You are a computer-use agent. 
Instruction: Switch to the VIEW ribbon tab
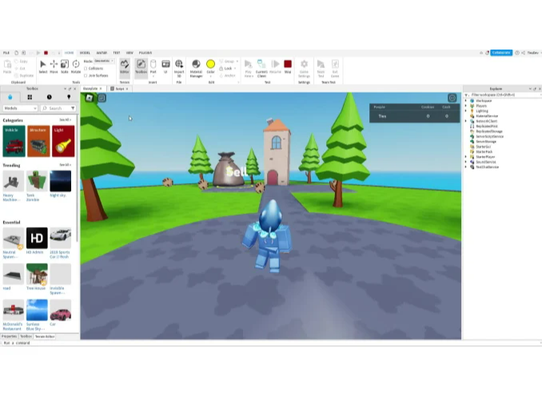pyautogui.click(x=130, y=53)
